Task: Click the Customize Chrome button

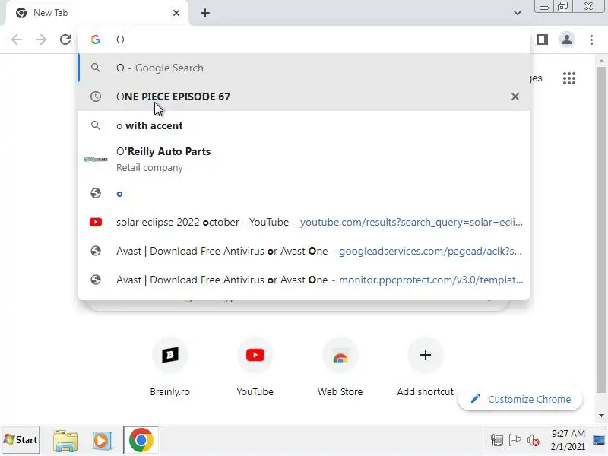Action: click(520, 399)
